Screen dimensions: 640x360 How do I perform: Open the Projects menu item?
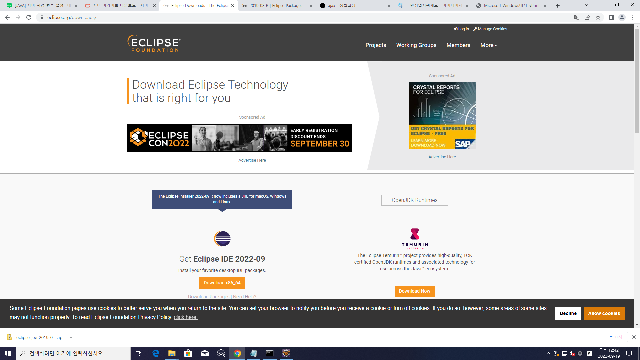pos(376,45)
